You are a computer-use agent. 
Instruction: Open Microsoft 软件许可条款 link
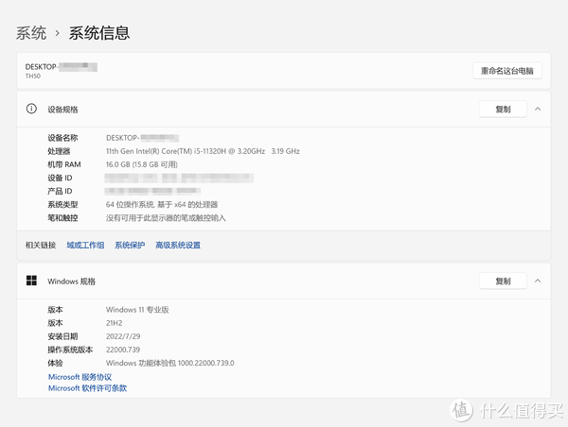pos(88,388)
